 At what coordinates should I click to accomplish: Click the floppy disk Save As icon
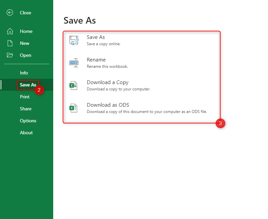pos(73,40)
